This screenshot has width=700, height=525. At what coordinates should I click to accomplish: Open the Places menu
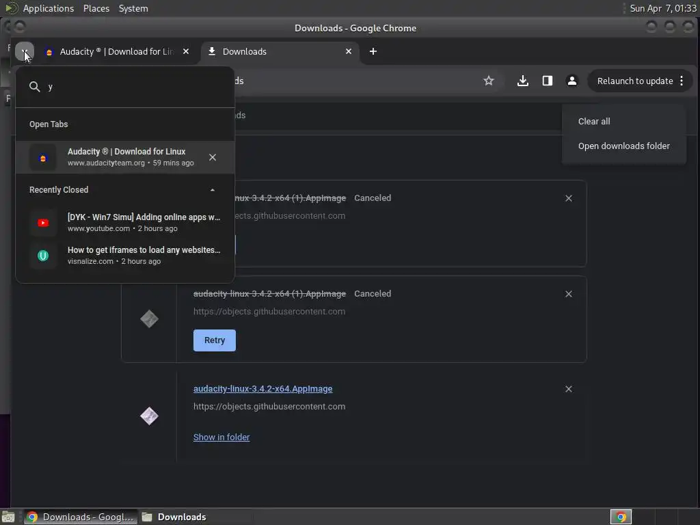96,8
